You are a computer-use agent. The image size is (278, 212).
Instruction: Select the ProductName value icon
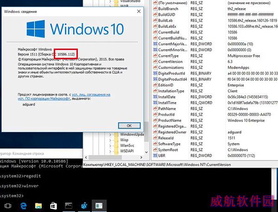155,120
